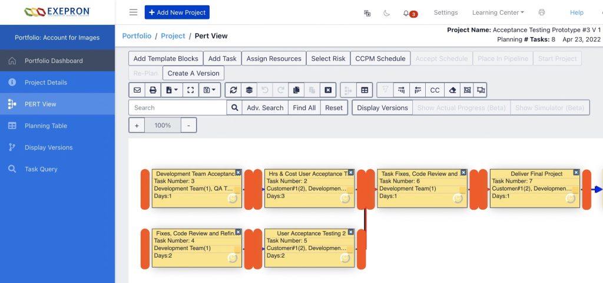Screen dimensions: 603x283
Task: Zoom out with the minus button
Action: pos(188,126)
